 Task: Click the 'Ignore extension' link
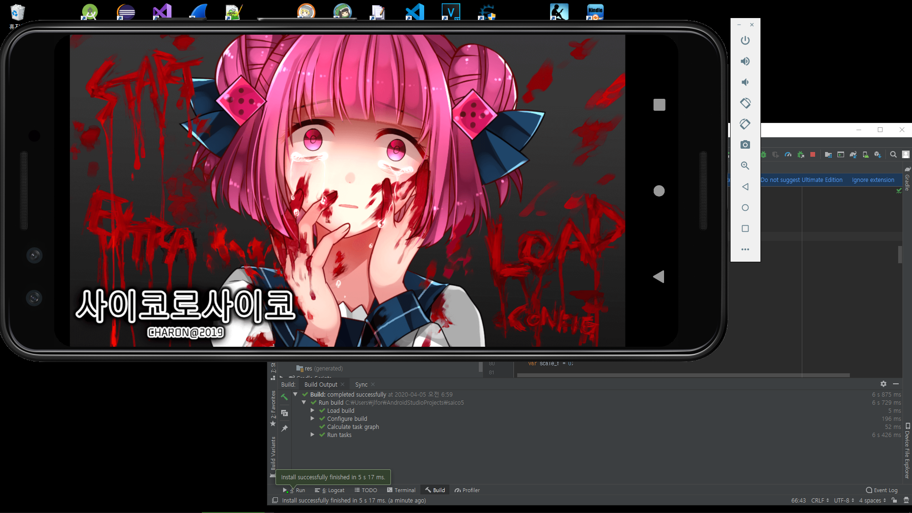pos(873,180)
